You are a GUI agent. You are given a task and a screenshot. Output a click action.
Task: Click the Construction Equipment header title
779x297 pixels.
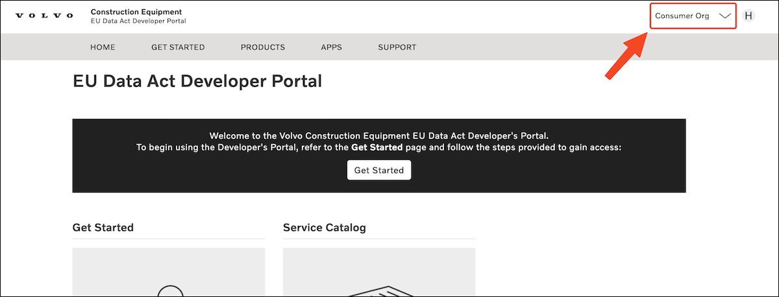[x=136, y=12]
